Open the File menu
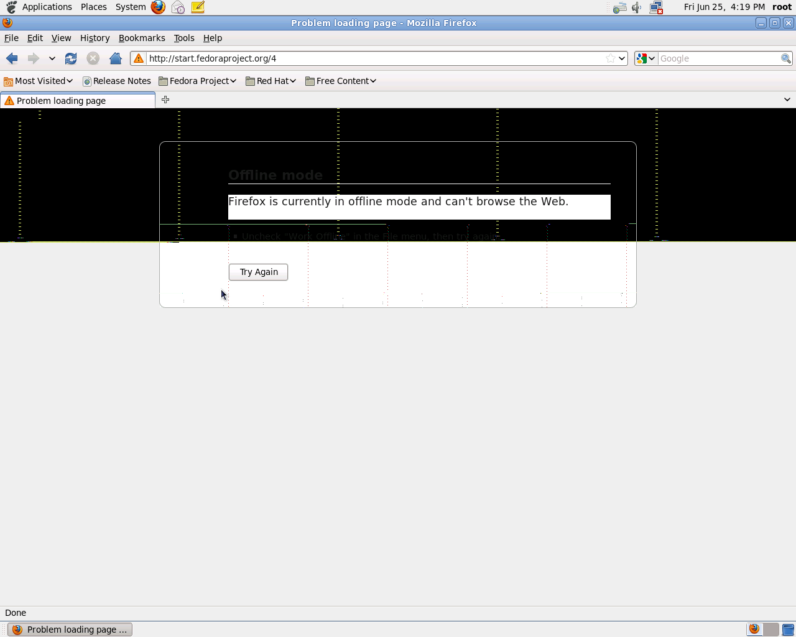Screen dimensions: 796x637 coord(11,38)
